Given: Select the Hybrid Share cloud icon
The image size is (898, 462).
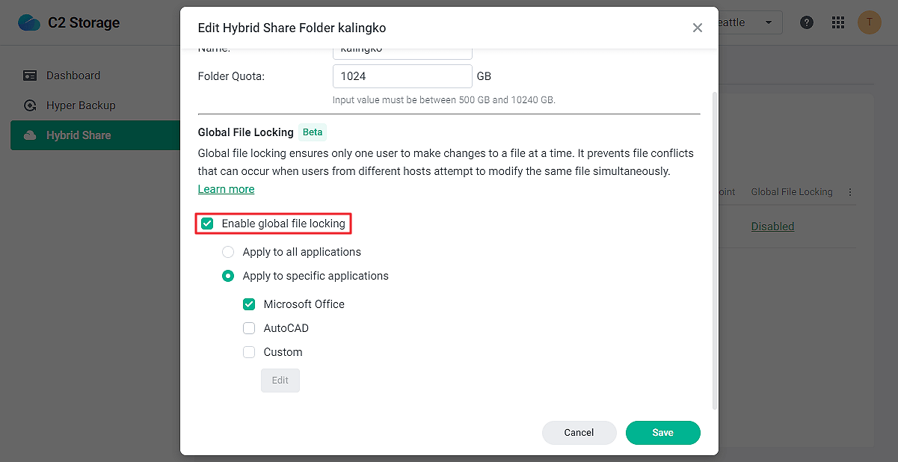Looking at the screenshot, I should pyautogui.click(x=30, y=136).
